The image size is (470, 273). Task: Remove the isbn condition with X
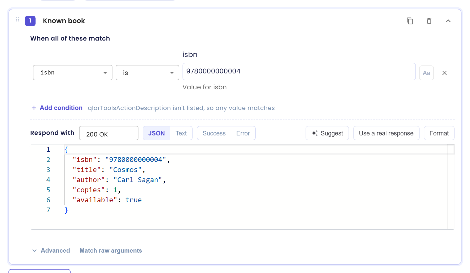[x=445, y=73]
